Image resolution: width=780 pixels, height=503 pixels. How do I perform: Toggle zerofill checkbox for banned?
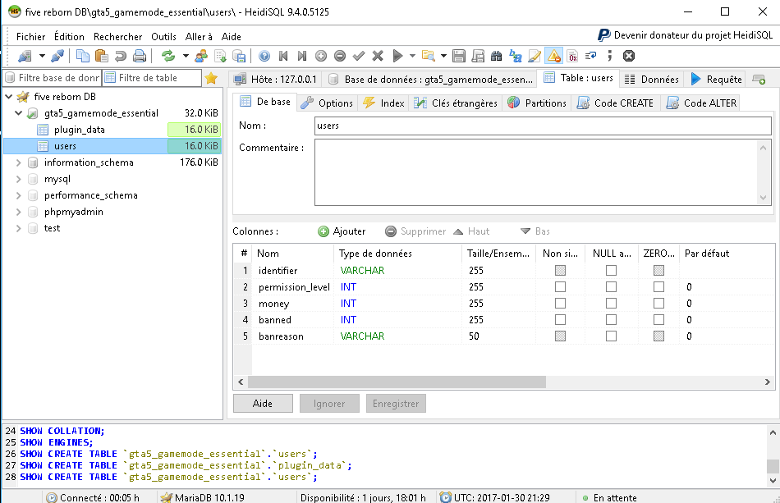pyautogui.click(x=658, y=319)
